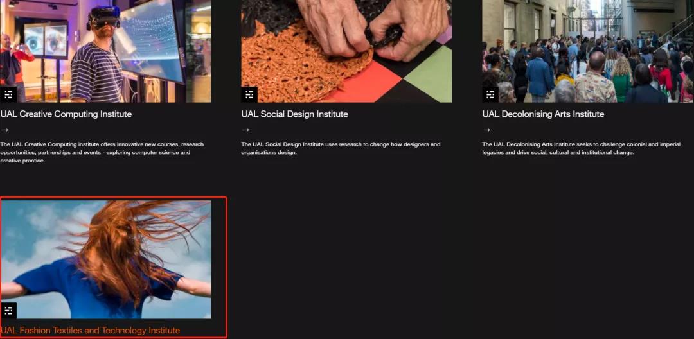The image size is (694, 339).
Task: Click the VR headset man photo thumbnail
Action: tap(105, 51)
